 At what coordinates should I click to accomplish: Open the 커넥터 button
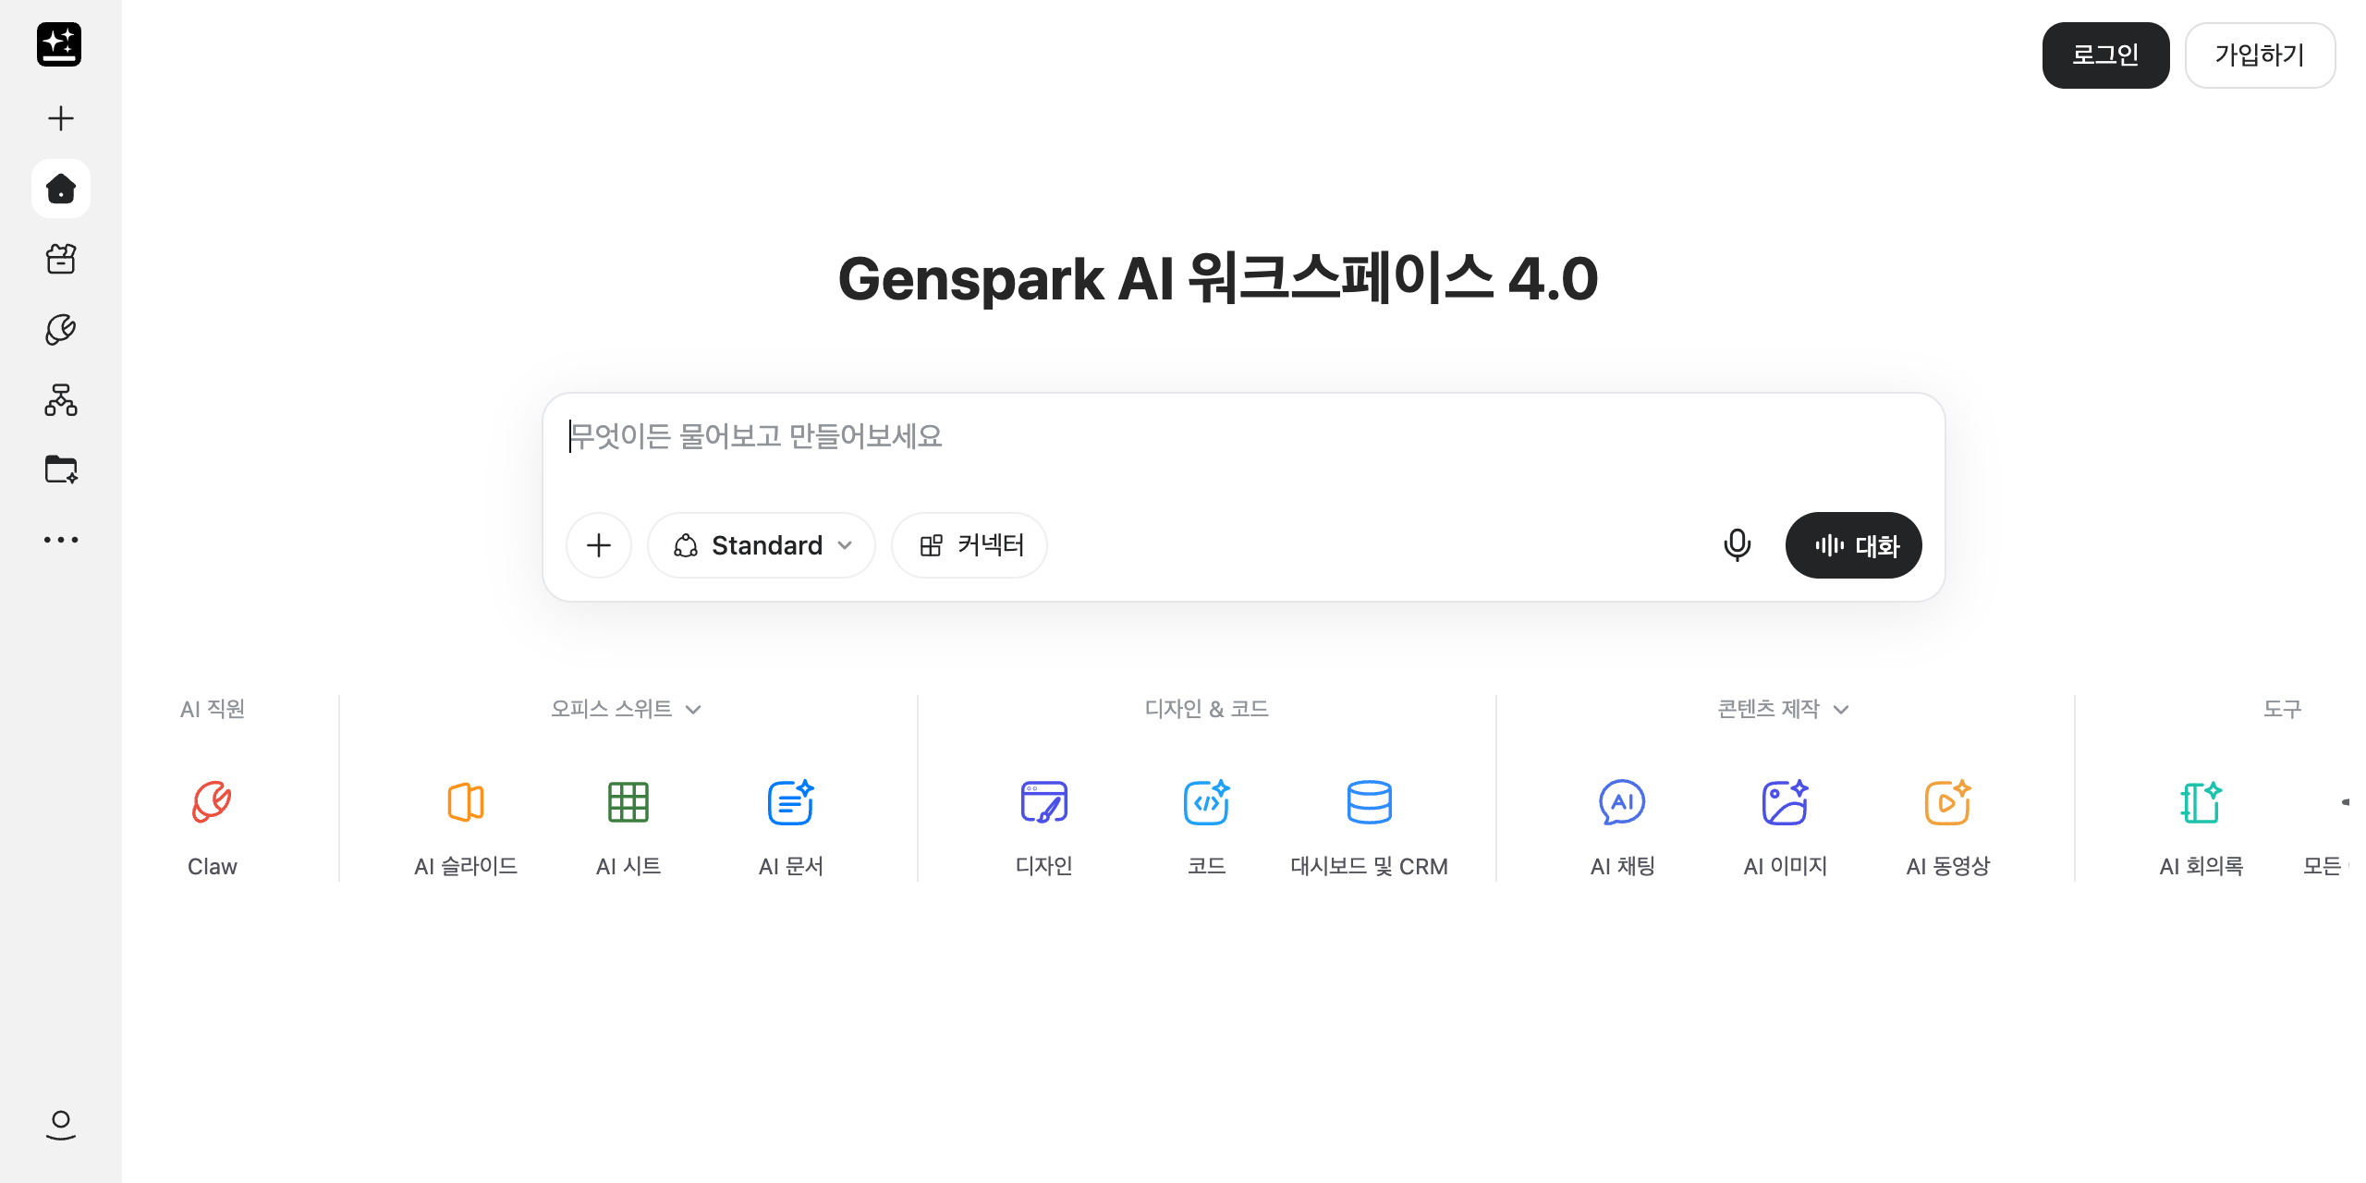click(x=970, y=545)
